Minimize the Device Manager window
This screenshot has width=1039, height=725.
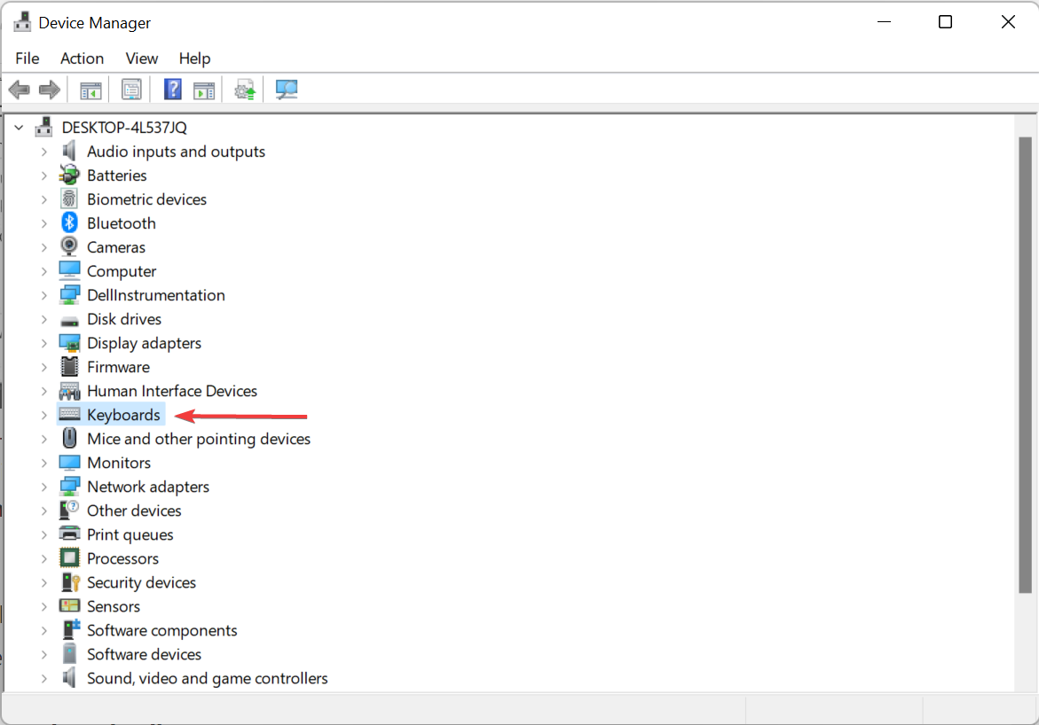pyautogui.click(x=884, y=22)
